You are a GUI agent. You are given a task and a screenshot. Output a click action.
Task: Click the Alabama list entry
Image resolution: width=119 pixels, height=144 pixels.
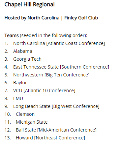coord(23,51)
